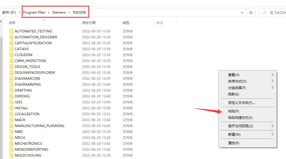Click the DIAGRAMCORE folder icon

point(11,78)
